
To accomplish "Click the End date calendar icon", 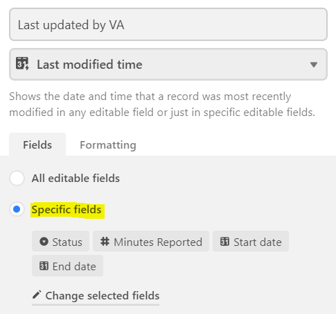I will click(44, 266).
